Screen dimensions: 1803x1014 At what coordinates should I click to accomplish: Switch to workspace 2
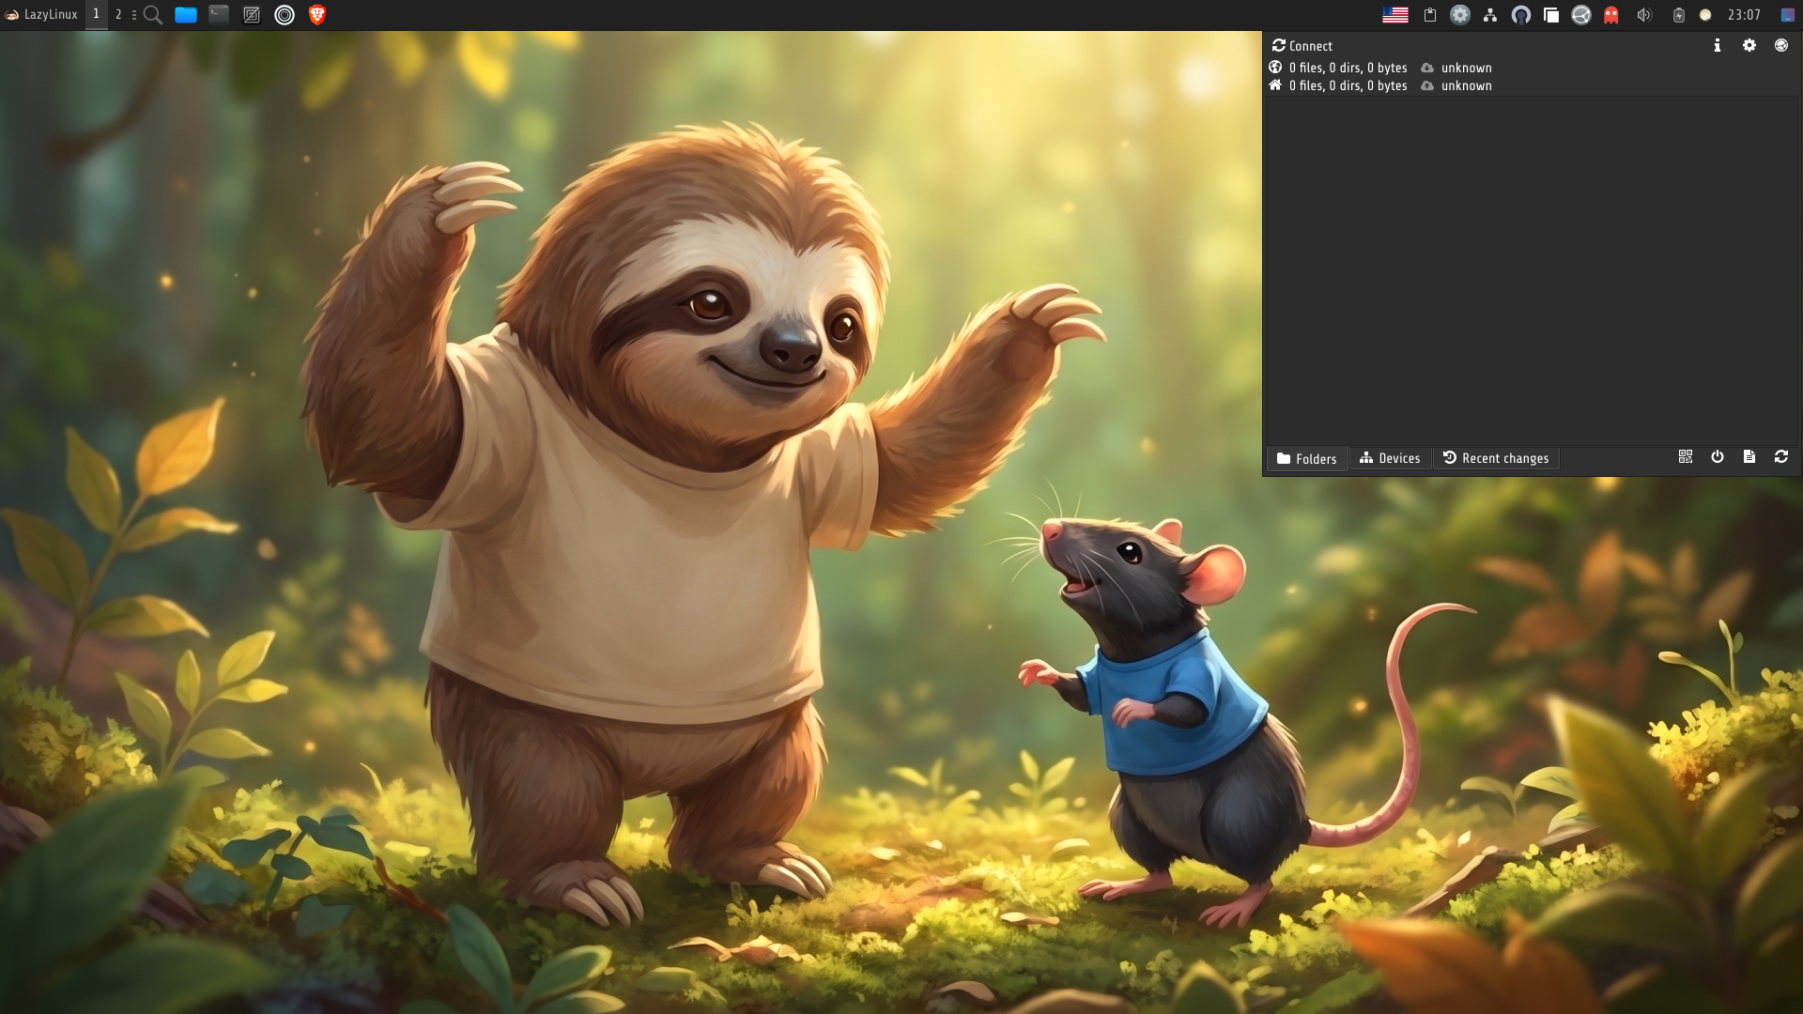118,14
